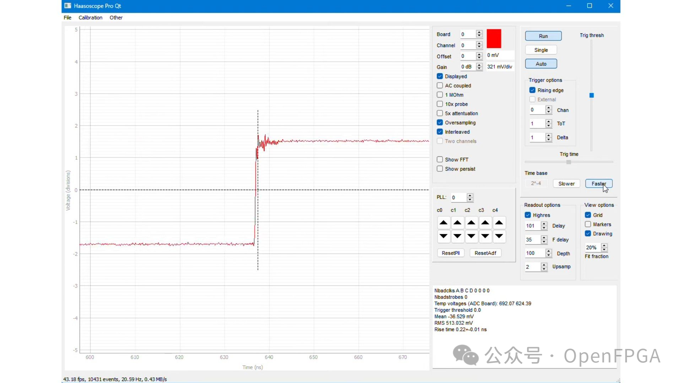Open the Other menu
The height and width of the screenshot is (383, 682).
coord(116,17)
